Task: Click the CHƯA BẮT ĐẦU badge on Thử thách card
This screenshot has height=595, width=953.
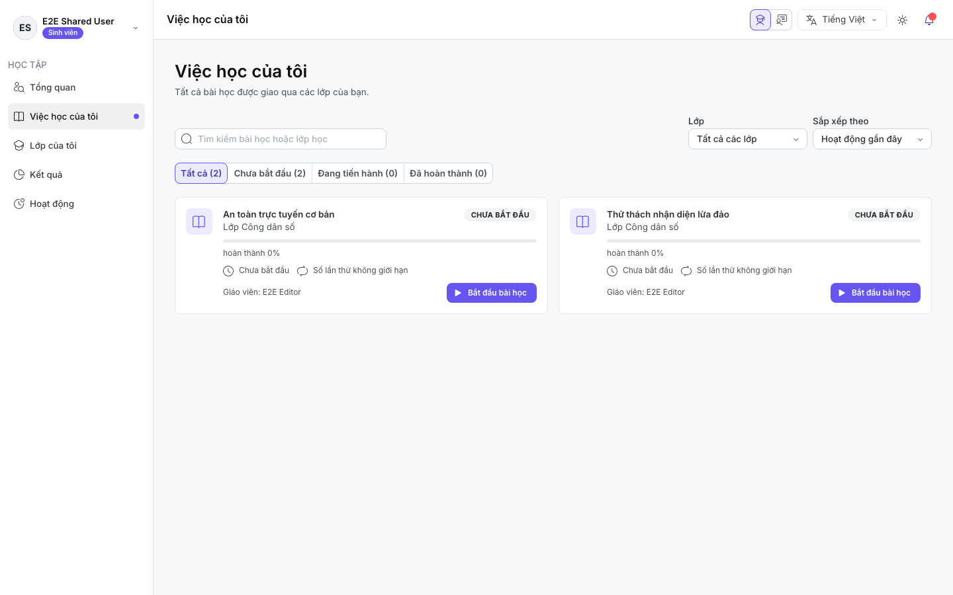Action: 884,215
